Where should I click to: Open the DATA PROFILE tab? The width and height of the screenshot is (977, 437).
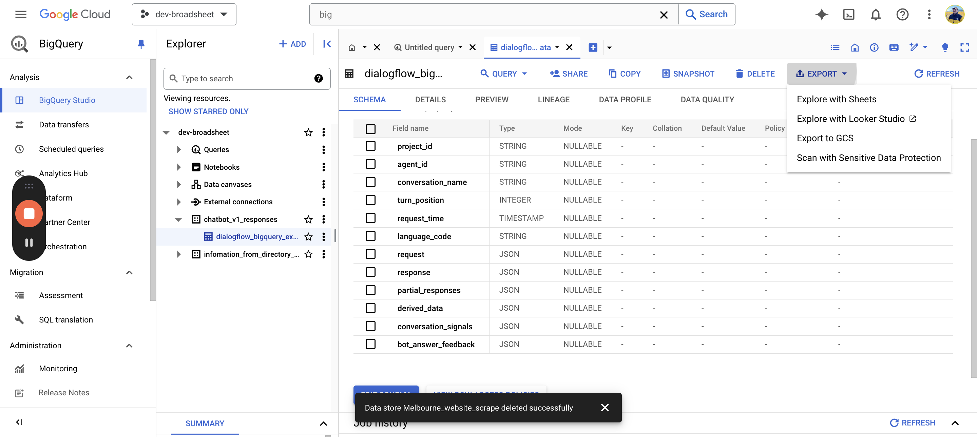tap(625, 100)
